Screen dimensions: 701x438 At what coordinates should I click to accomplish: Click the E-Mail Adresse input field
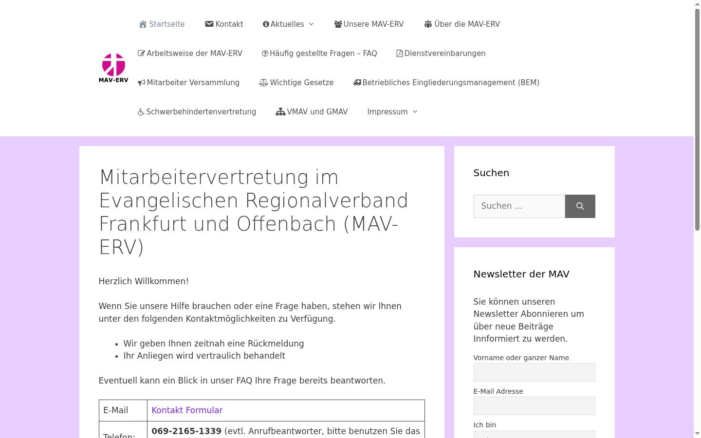point(534,406)
